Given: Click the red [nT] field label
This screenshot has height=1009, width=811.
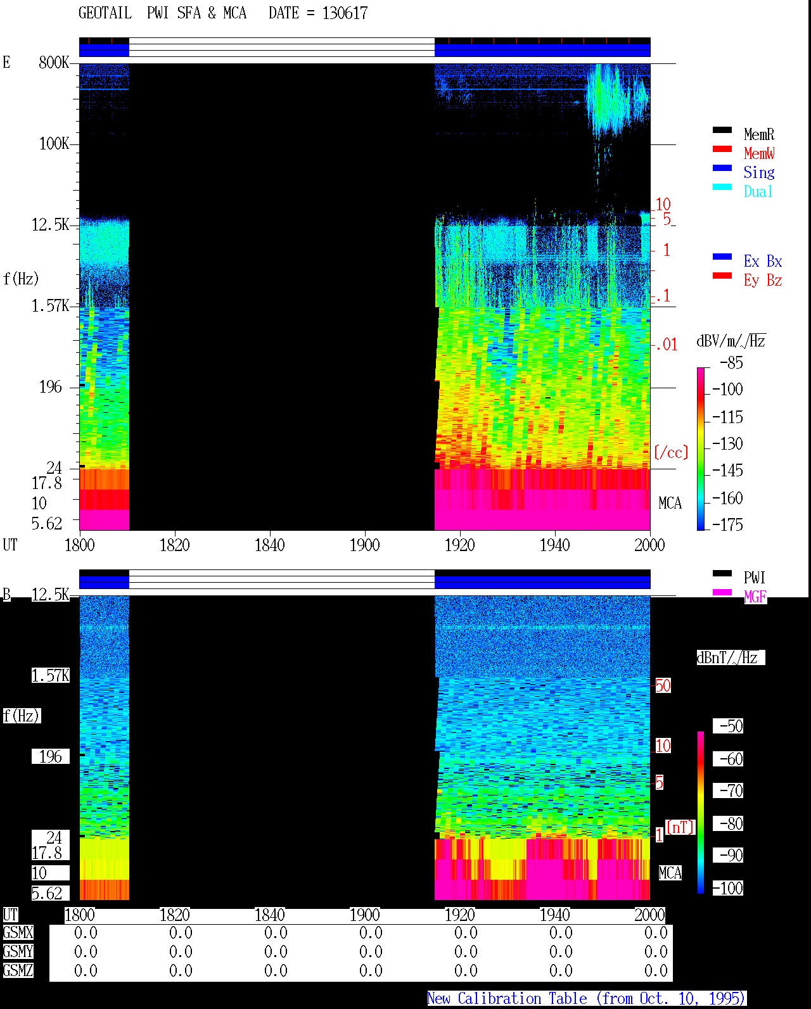Looking at the screenshot, I should pyautogui.click(x=680, y=827).
